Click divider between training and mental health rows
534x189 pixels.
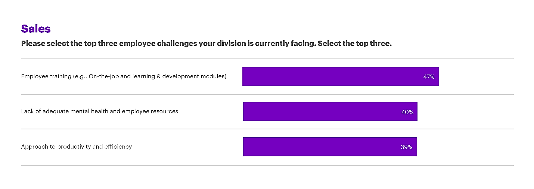[x=267, y=94]
